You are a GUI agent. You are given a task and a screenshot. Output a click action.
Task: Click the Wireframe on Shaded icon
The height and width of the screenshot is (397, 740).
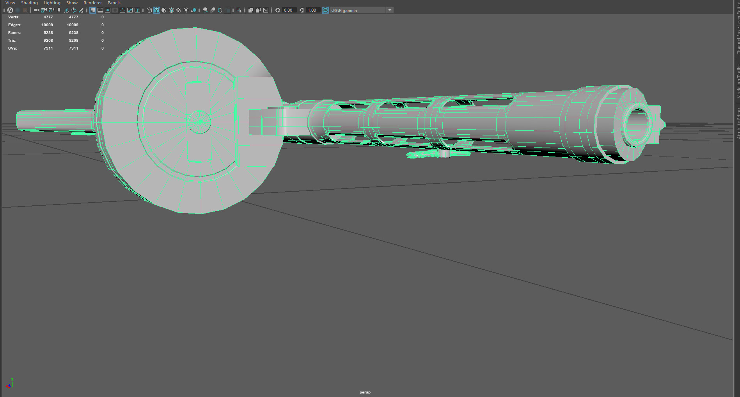point(171,10)
